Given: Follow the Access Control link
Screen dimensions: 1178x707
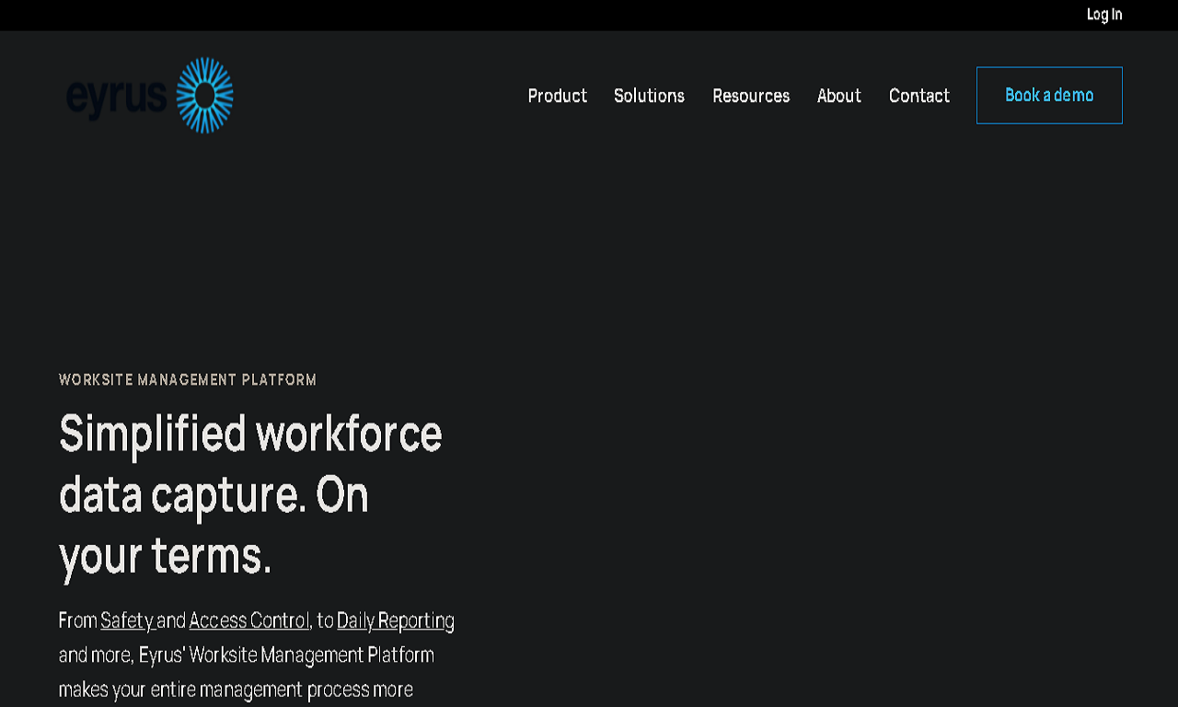Looking at the screenshot, I should pos(249,620).
